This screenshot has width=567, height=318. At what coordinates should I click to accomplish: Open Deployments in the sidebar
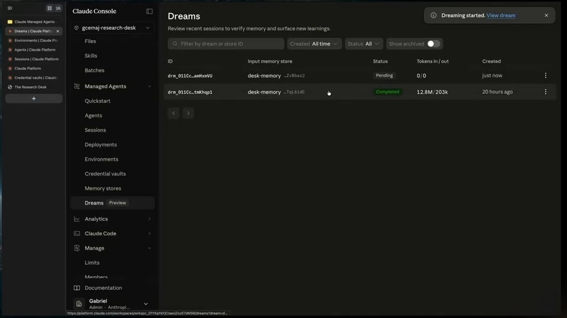100,145
